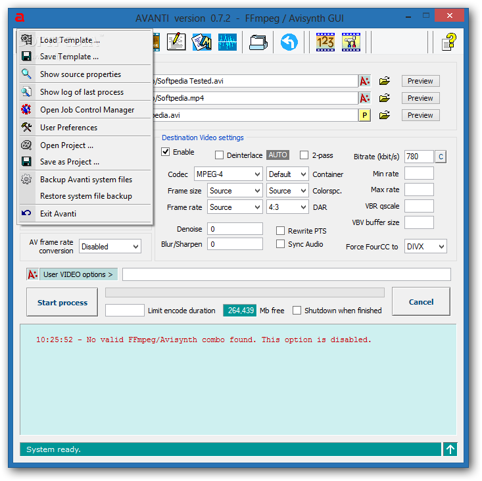Open Job Control Manager
Viewport: 482px width, 481px height.
click(85, 110)
